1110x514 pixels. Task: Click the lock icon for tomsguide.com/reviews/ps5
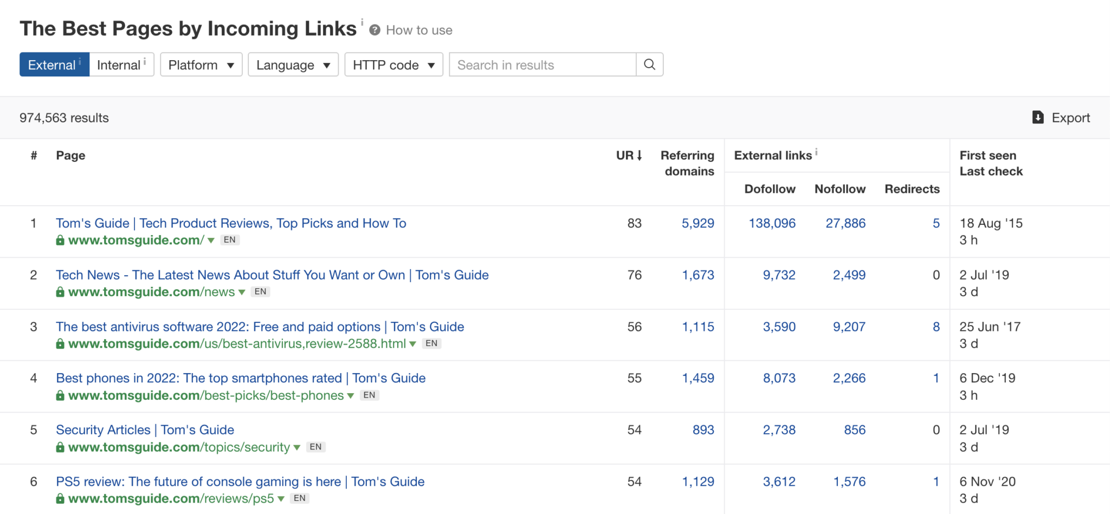(60, 499)
